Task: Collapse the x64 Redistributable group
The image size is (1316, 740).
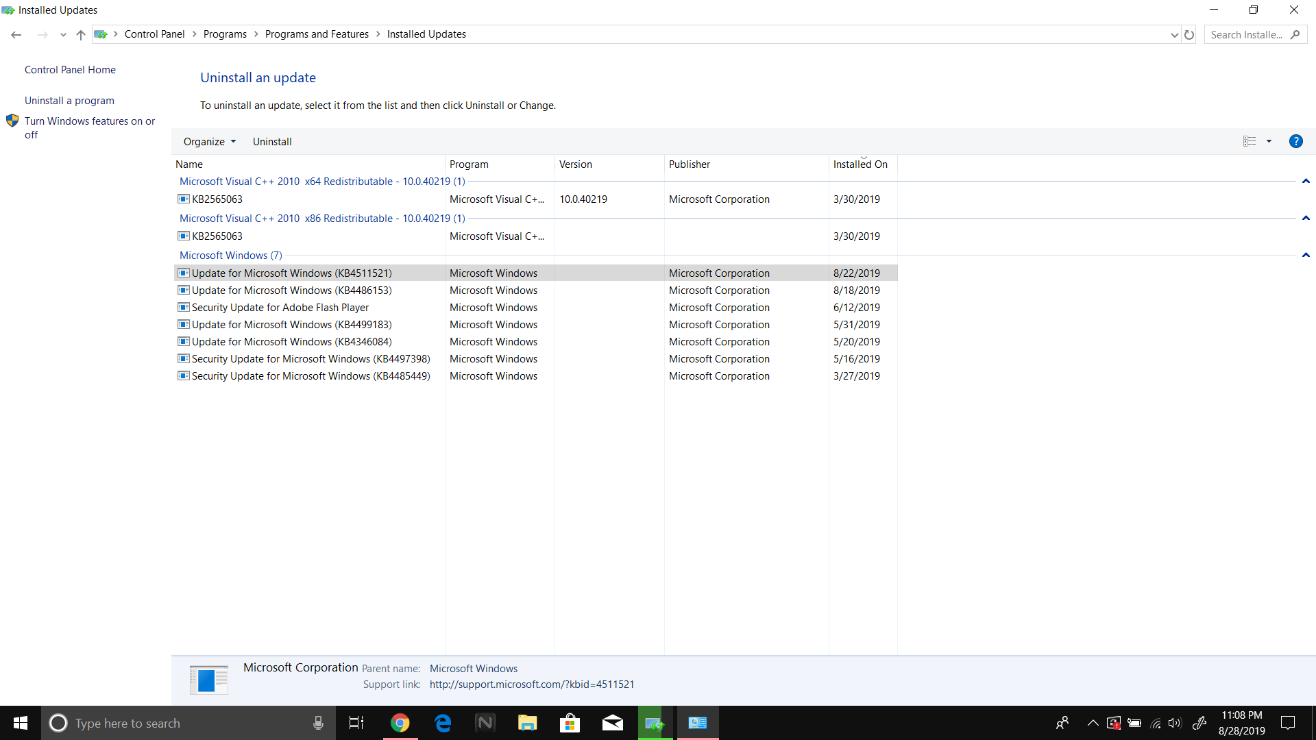Action: pos(1306,181)
